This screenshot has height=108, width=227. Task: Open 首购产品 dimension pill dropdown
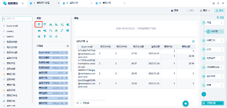(66, 78)
